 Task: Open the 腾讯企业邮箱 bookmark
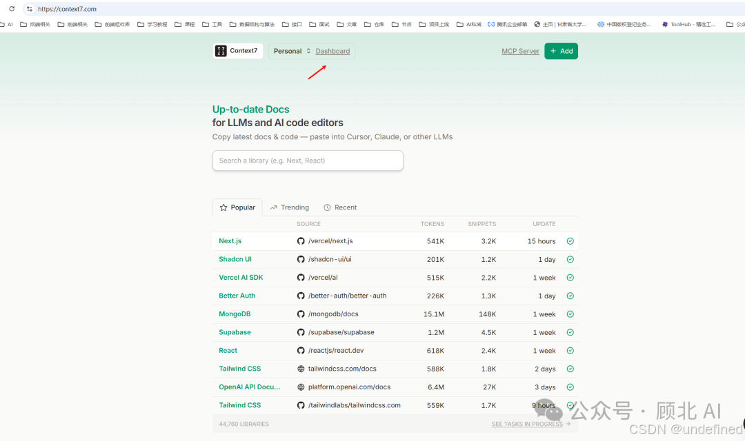(x=508, y=24)
